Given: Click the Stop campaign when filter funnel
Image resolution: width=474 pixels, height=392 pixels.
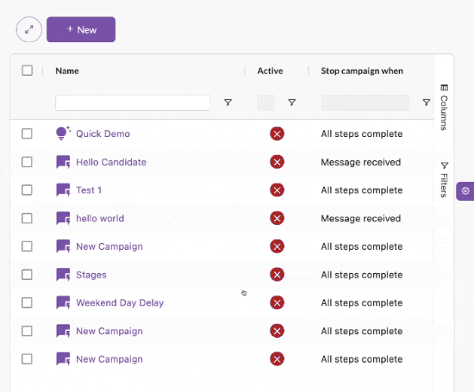Looking at the screenshot, I should (x=427, y=103).
